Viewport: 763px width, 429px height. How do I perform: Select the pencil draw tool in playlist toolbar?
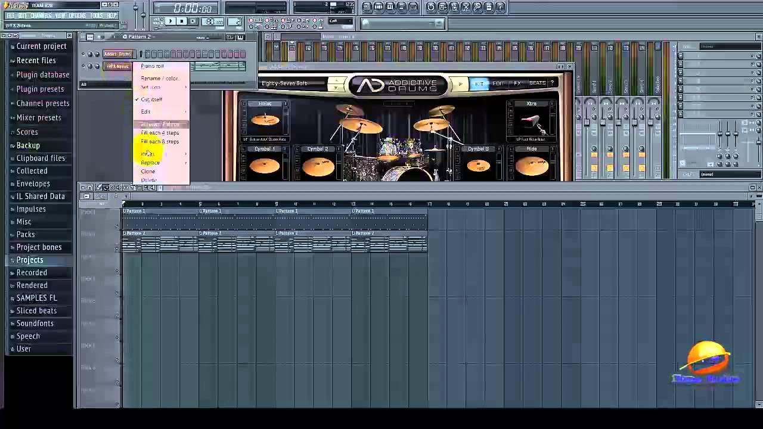pos(99,188)
